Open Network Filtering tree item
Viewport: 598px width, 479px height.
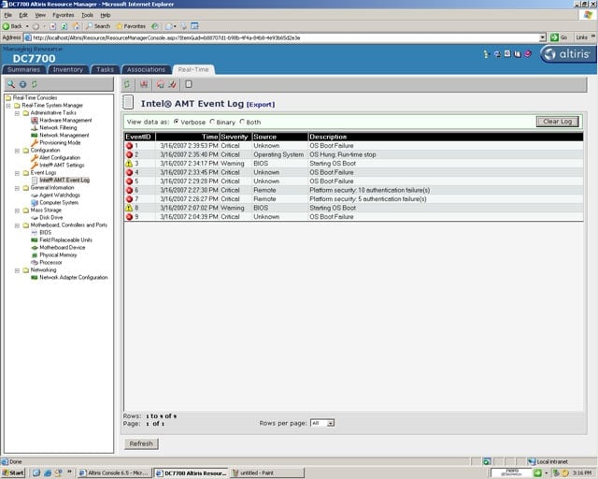[x=58, y=127]
